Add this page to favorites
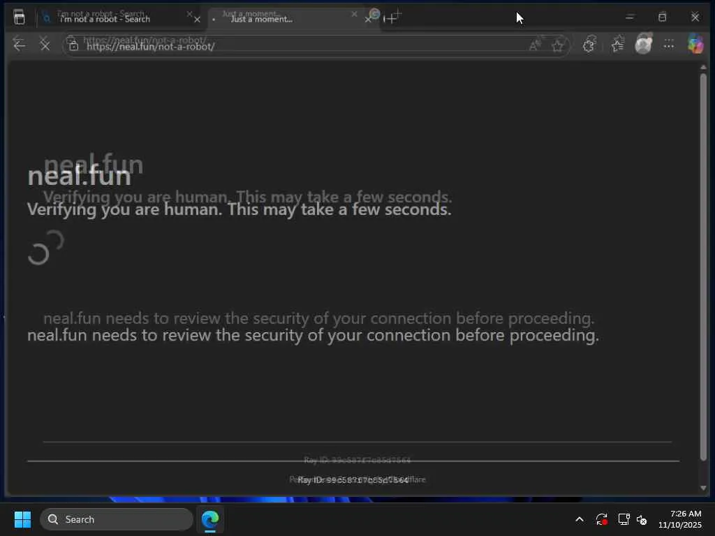The width and height of the screenshot is (715, 536). [557, 45]
